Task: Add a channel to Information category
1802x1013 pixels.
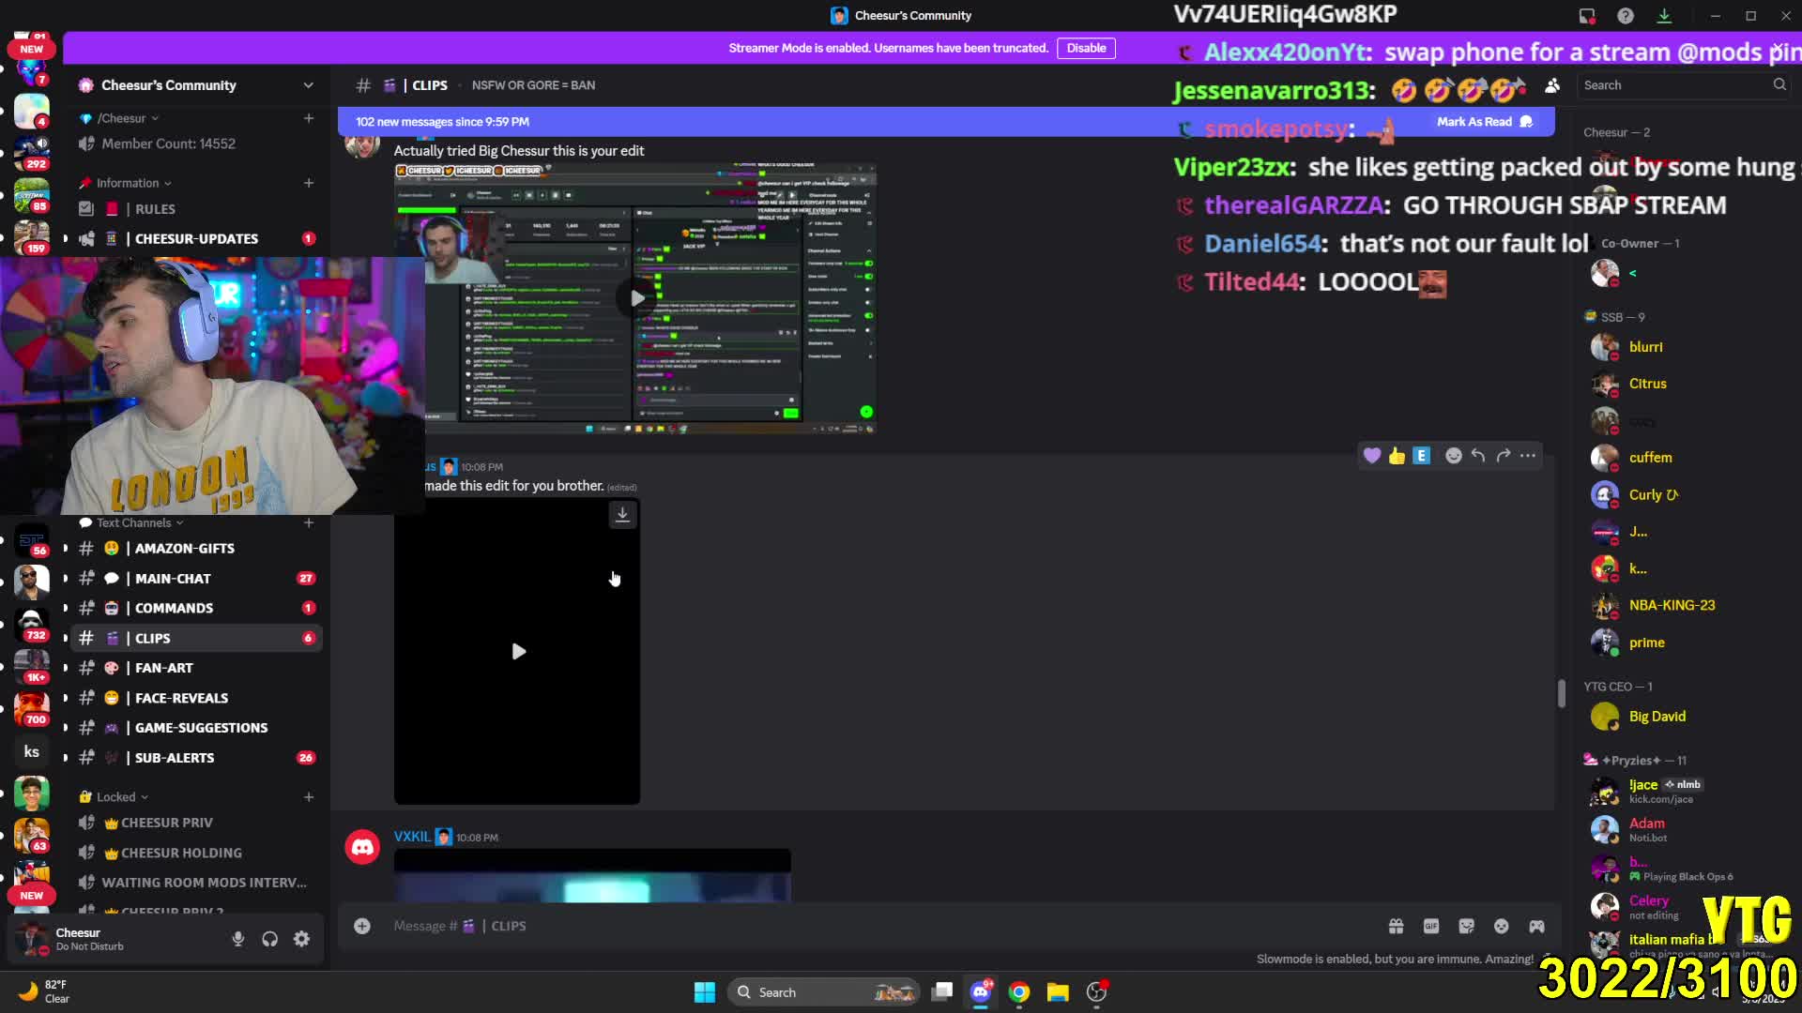Action: [309, 183]
